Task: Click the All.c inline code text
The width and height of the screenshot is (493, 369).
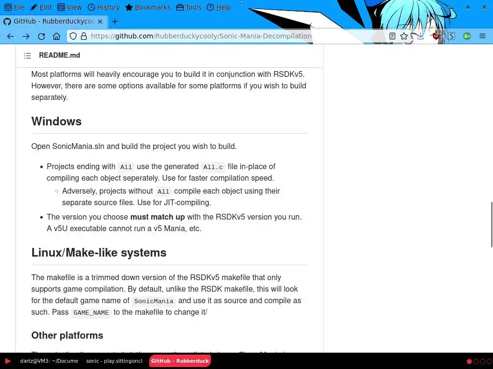Action: pyautogui.click(x=213, y=167)
